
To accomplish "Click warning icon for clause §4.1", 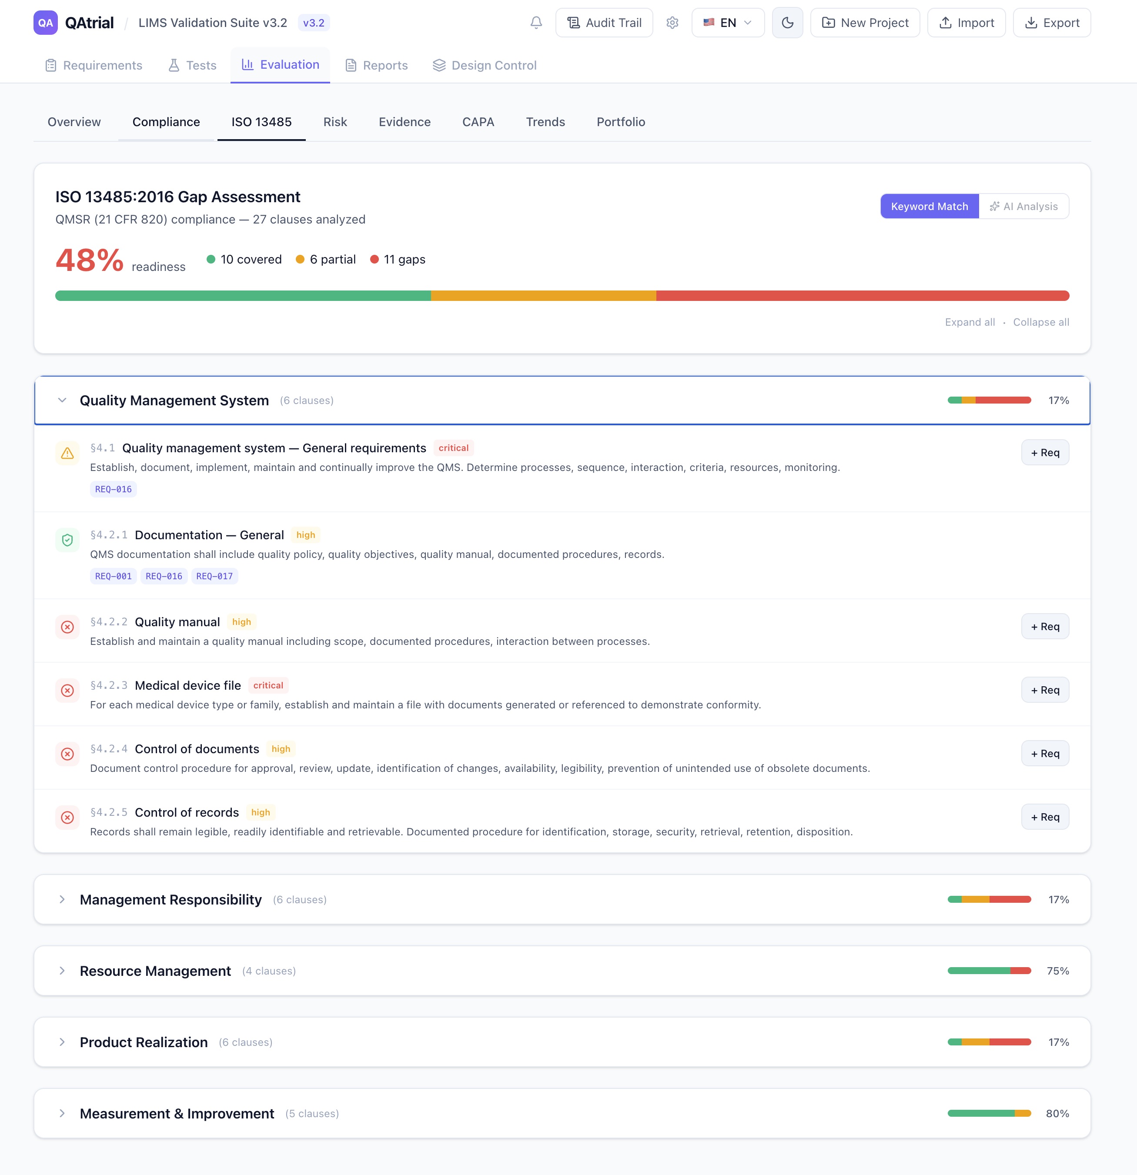I will tap(68, 453).
